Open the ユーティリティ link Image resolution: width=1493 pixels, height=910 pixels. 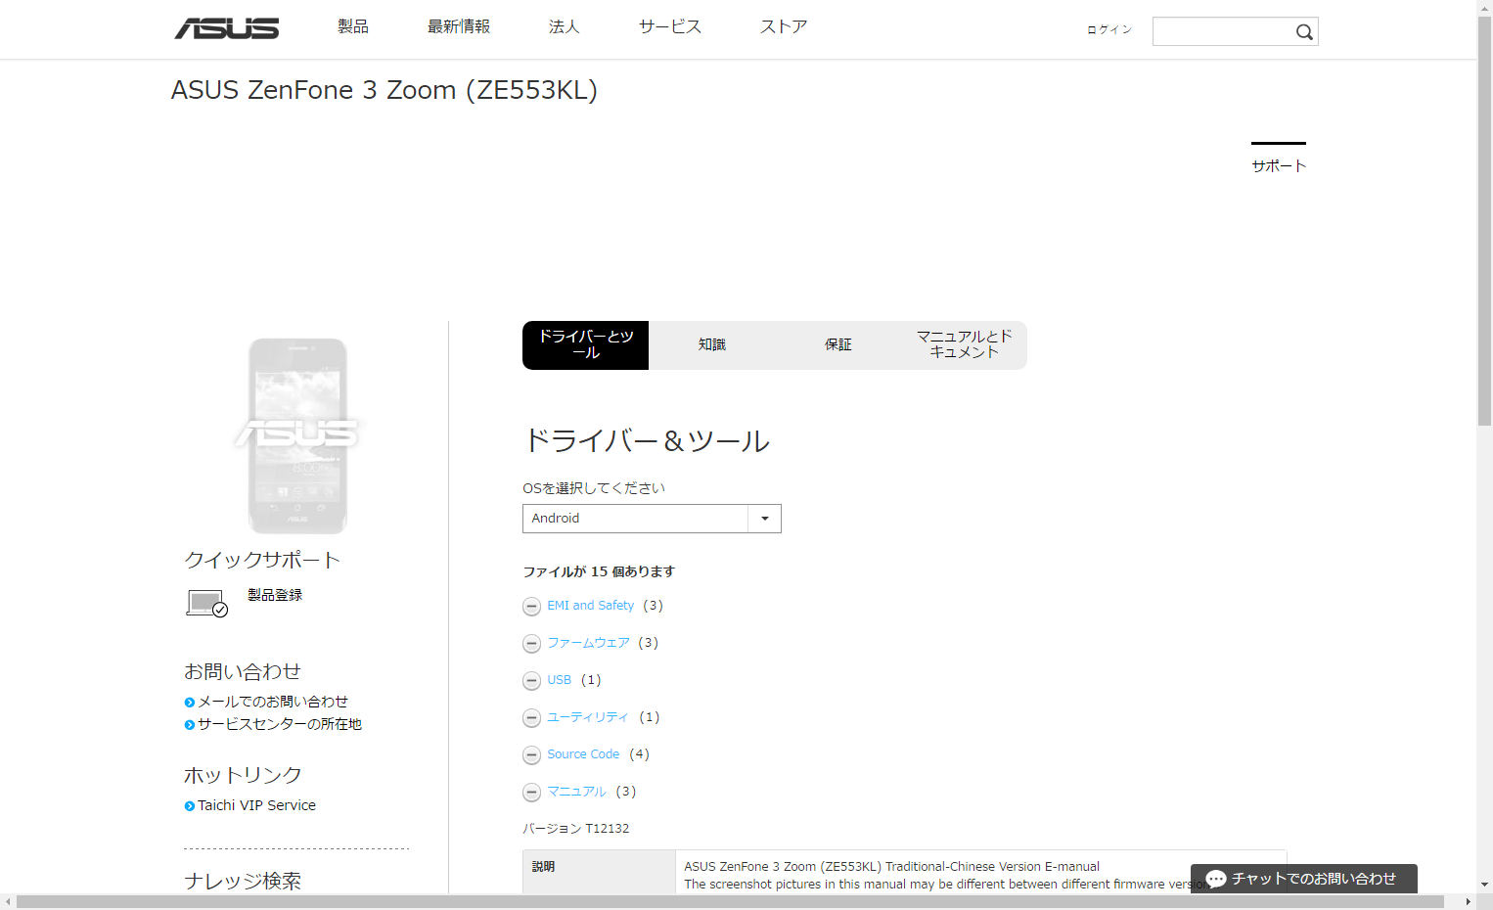(588, 717)
